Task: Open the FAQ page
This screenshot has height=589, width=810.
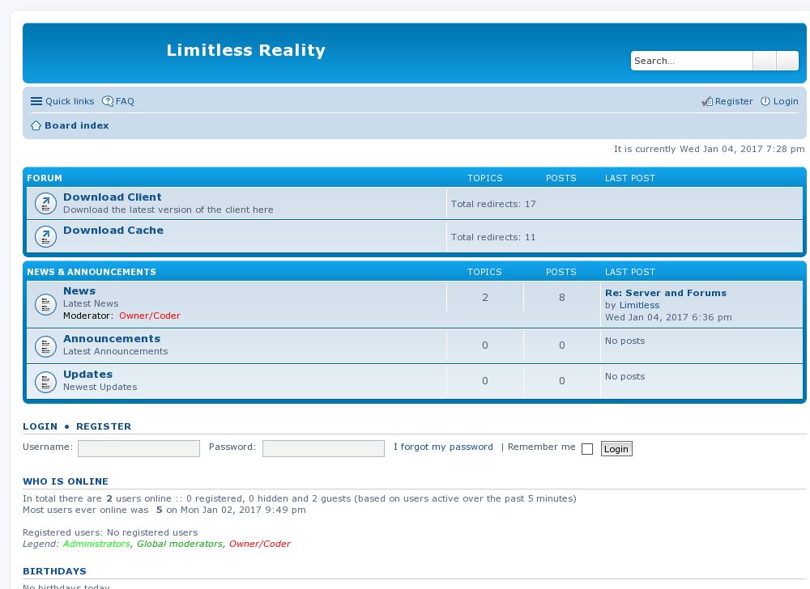Action: pyautogui.click(x=119, y=101)
